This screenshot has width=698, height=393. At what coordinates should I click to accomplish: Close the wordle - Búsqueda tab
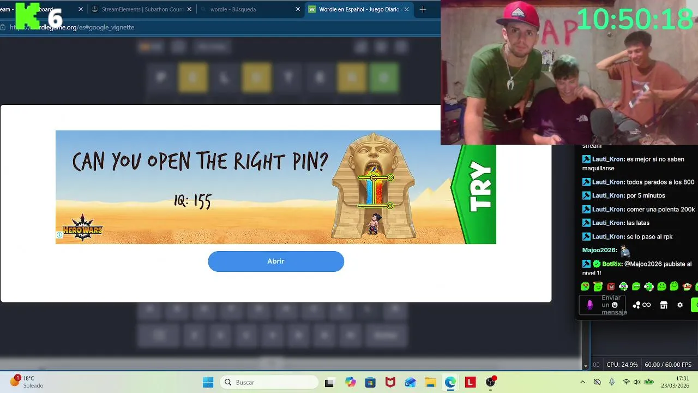pos(298,9)
